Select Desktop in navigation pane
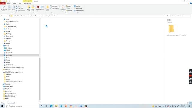The width and height of the screenshot is (192, 108). [x=8, y=50]
